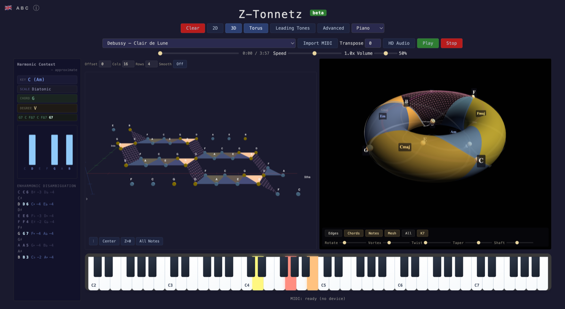Click the D bar in the chroma histogram
Image resolution: width=565 pixels, height=309 pixels.
point(32,150)
